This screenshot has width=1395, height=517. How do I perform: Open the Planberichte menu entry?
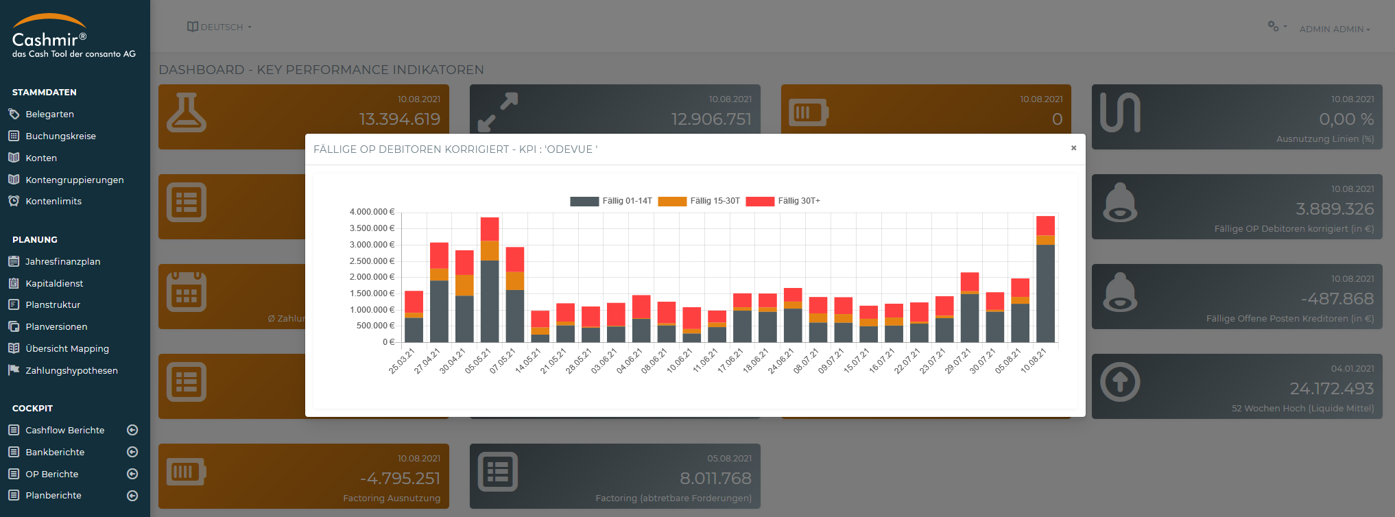point(53,495)
